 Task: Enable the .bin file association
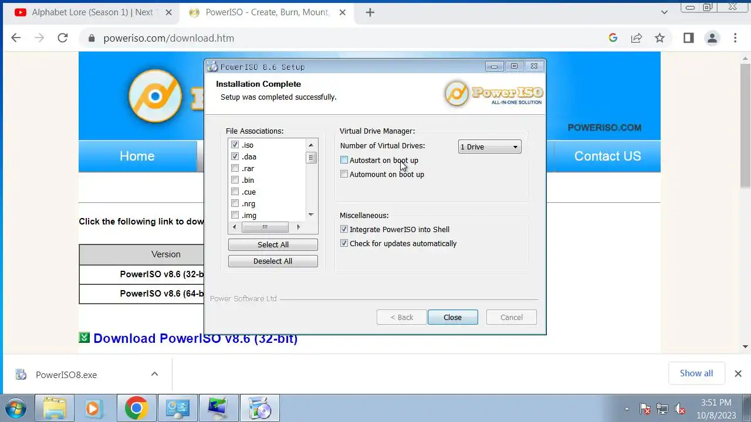pos(235,180)
